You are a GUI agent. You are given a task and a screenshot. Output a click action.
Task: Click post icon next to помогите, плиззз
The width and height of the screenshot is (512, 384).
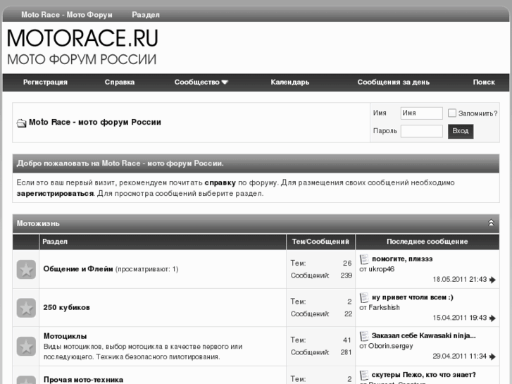tap(364, 259)
